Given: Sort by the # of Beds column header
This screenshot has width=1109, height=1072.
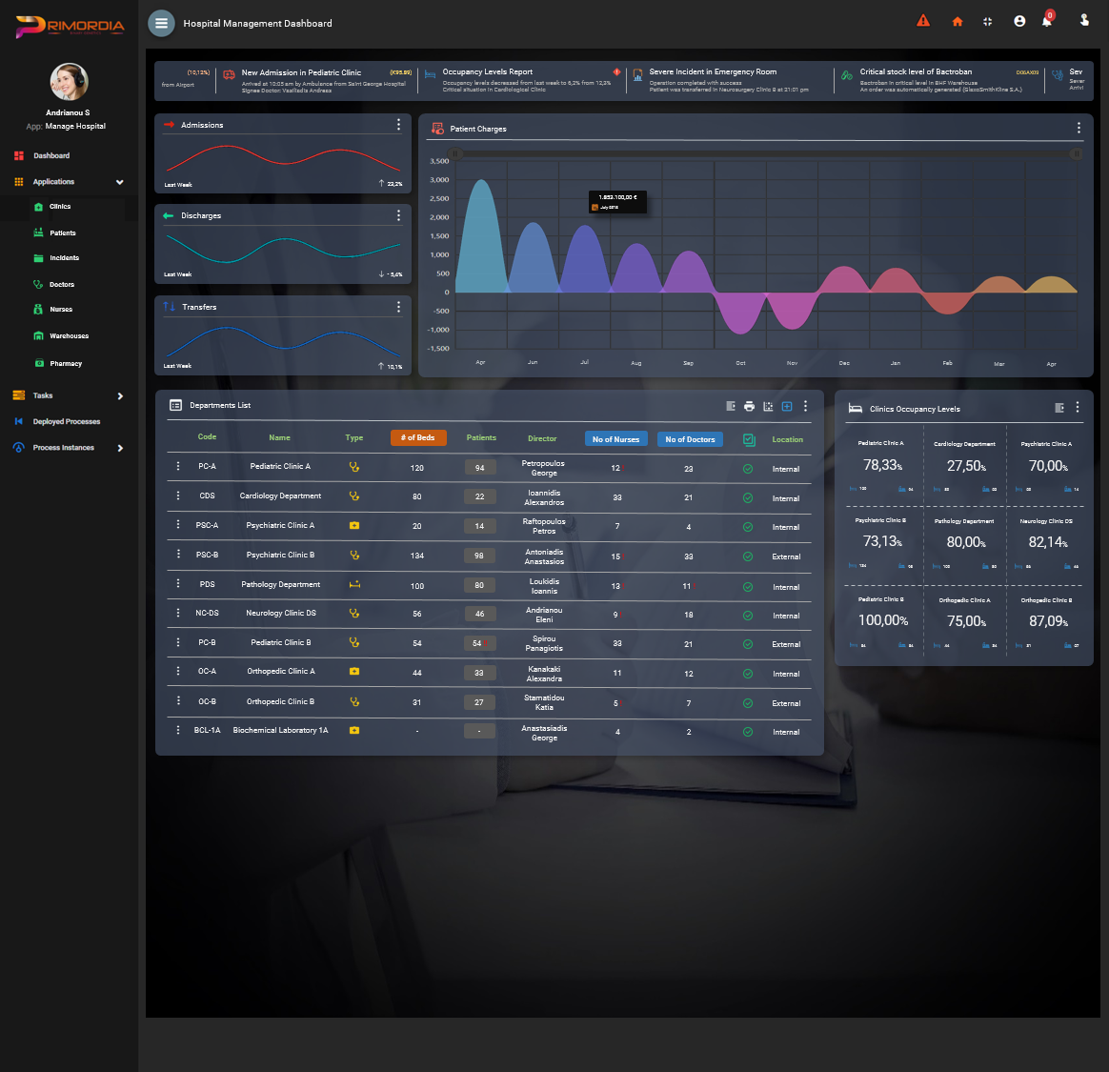Looking at the screenshot, I should pos(418,438).
